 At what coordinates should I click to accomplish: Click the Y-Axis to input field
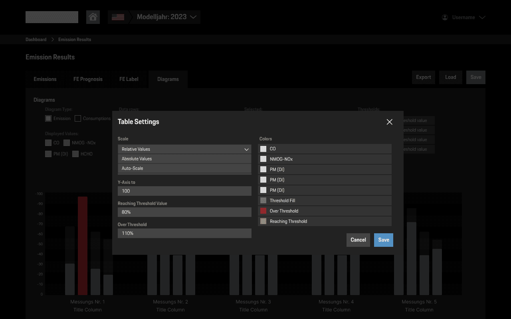coord(184,191)
